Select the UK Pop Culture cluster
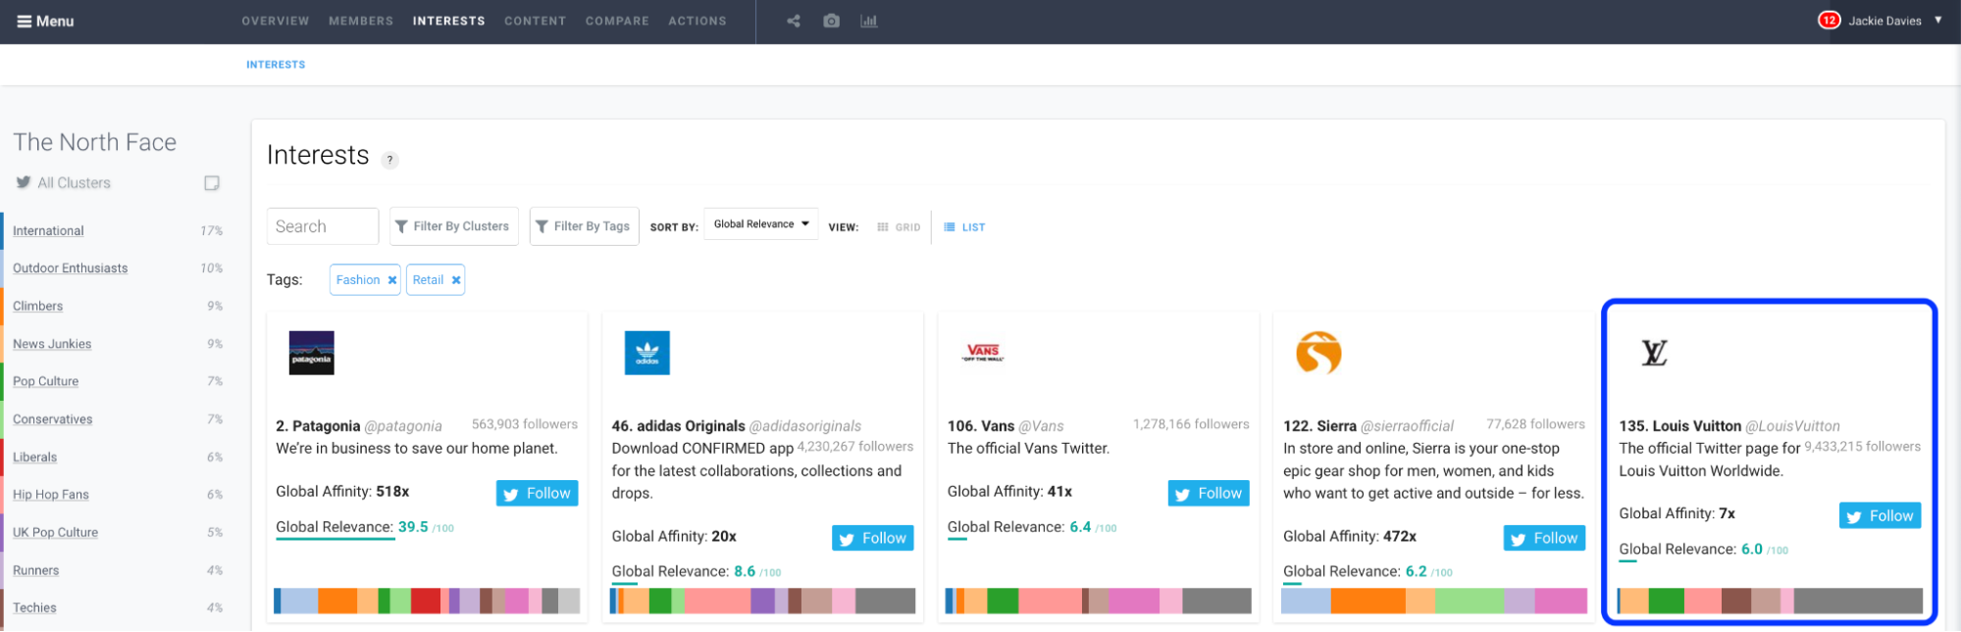The image size is (1961, 632). (55, 533)
